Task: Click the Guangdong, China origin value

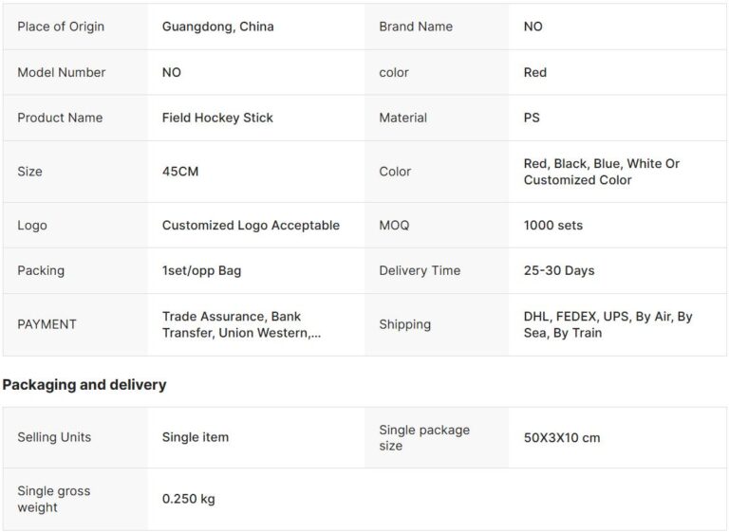Action: [217, 27]
